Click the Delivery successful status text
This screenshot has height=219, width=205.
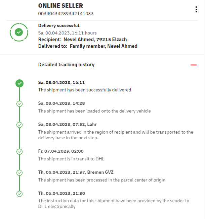point(59,25)
